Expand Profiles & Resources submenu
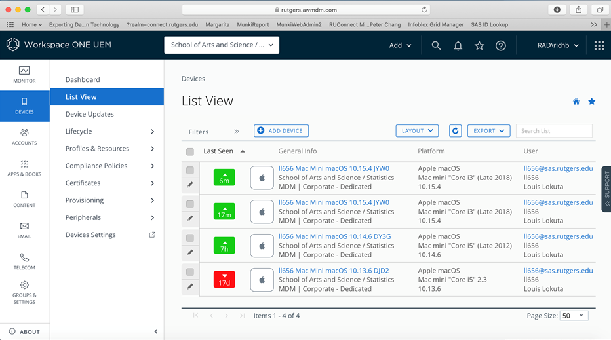The image size is (611, 340). [152, 149]
